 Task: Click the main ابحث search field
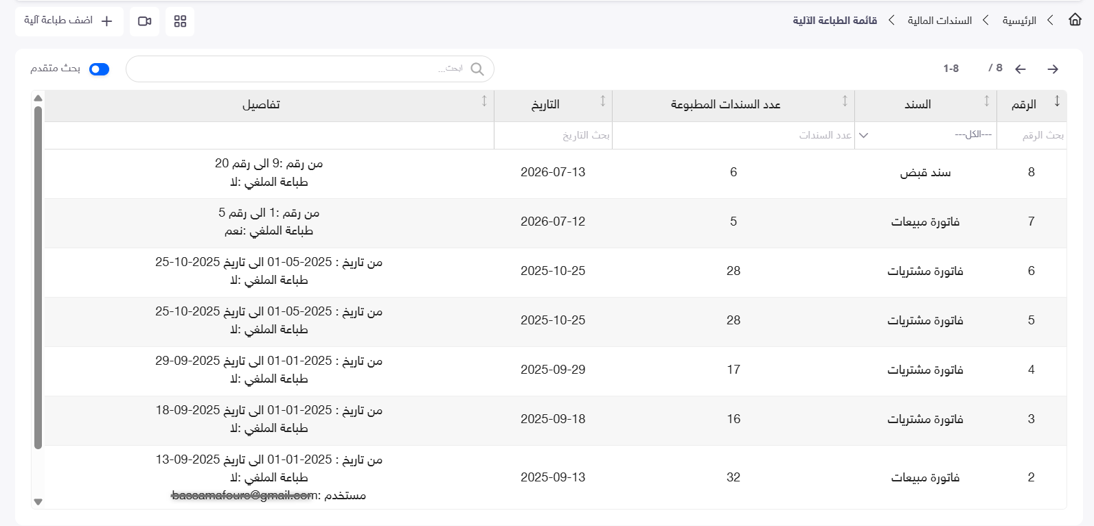point(310,69)
